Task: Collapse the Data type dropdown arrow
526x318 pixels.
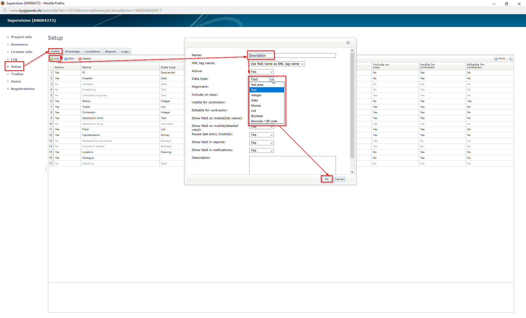Action: (271, 79)
